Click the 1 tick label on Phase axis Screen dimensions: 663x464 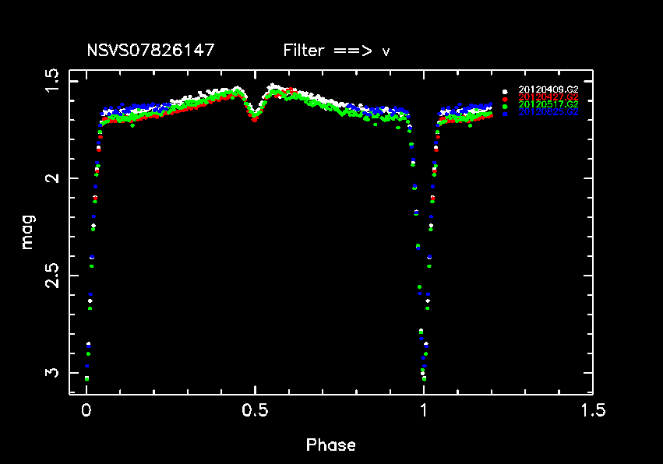click(424, 410)
